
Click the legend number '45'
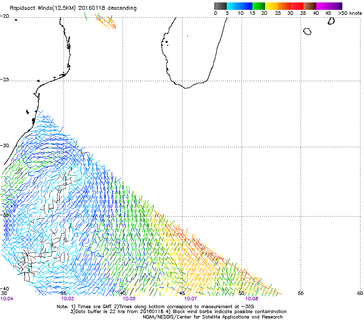328,13
